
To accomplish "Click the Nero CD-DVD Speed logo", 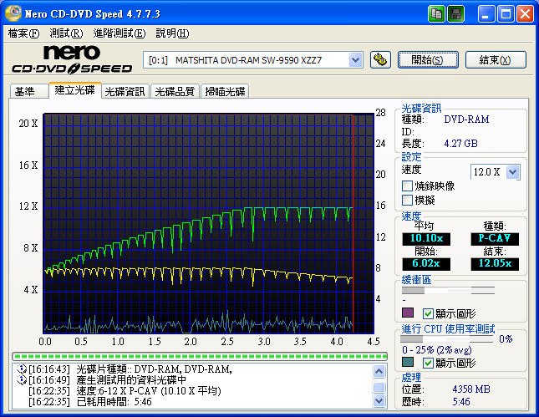I will tap(71, 59).
